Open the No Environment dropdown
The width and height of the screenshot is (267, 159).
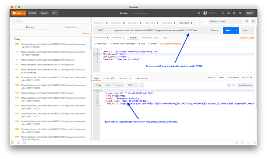click(x=226, y=21)
